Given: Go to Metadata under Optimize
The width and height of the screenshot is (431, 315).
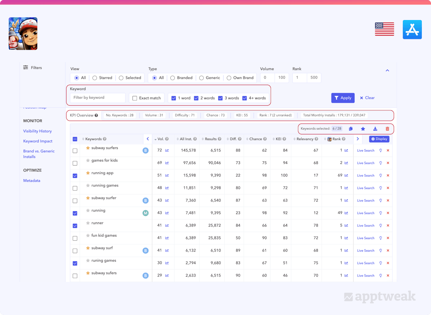Looking at the screenshot, I should [32, 181].
